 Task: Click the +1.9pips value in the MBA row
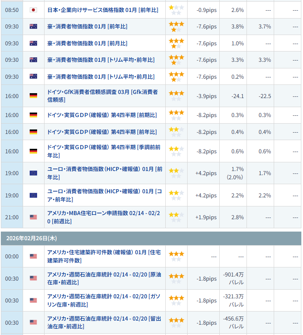pos(206,217)
